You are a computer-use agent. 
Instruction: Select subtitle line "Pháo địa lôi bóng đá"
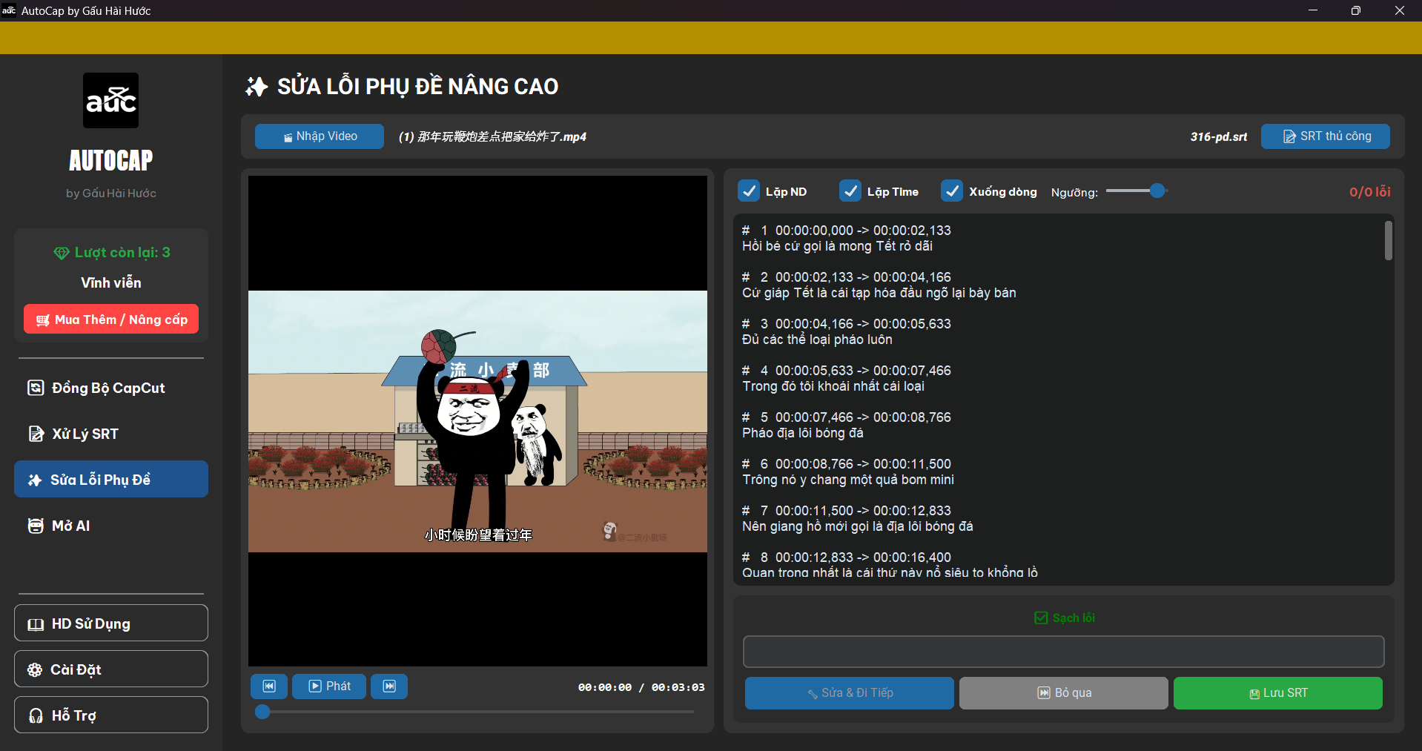pyautogui.click(x=803, y=433)
